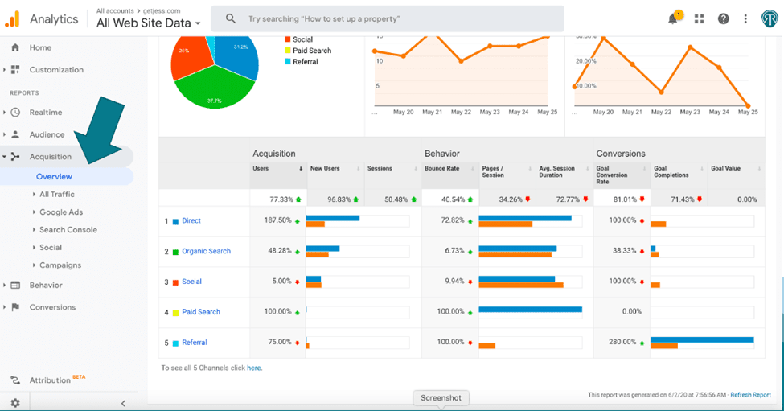Click the notifications bell icon
Image resolution: width=784 pixels, height=411 pixels.
674,19
